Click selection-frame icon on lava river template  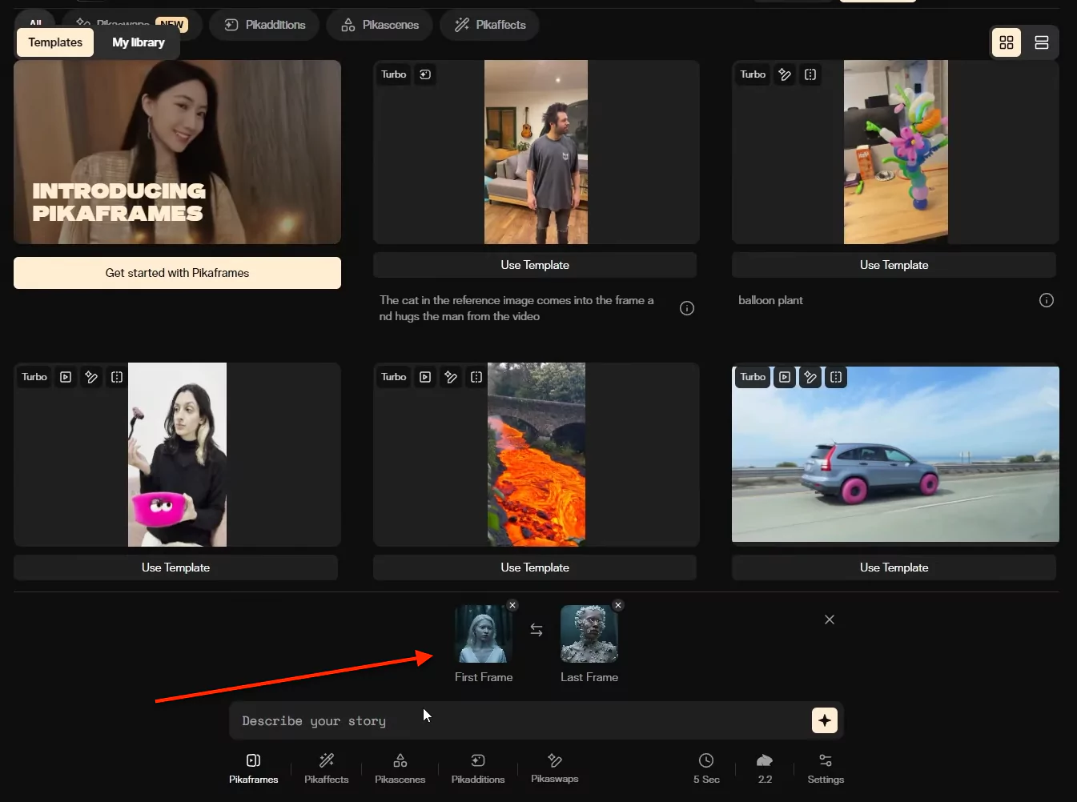click(x=476, y=377)
